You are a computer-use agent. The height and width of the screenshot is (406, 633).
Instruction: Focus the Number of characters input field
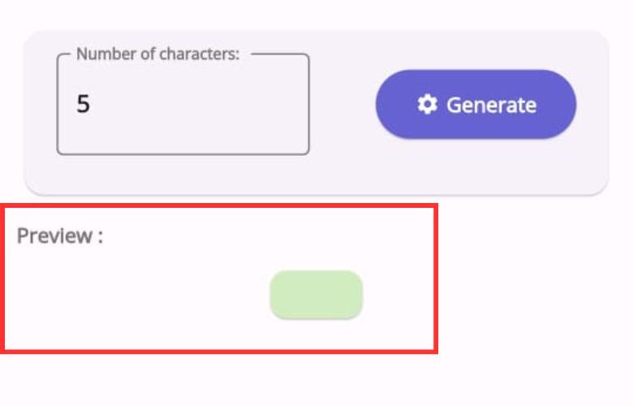183,106
